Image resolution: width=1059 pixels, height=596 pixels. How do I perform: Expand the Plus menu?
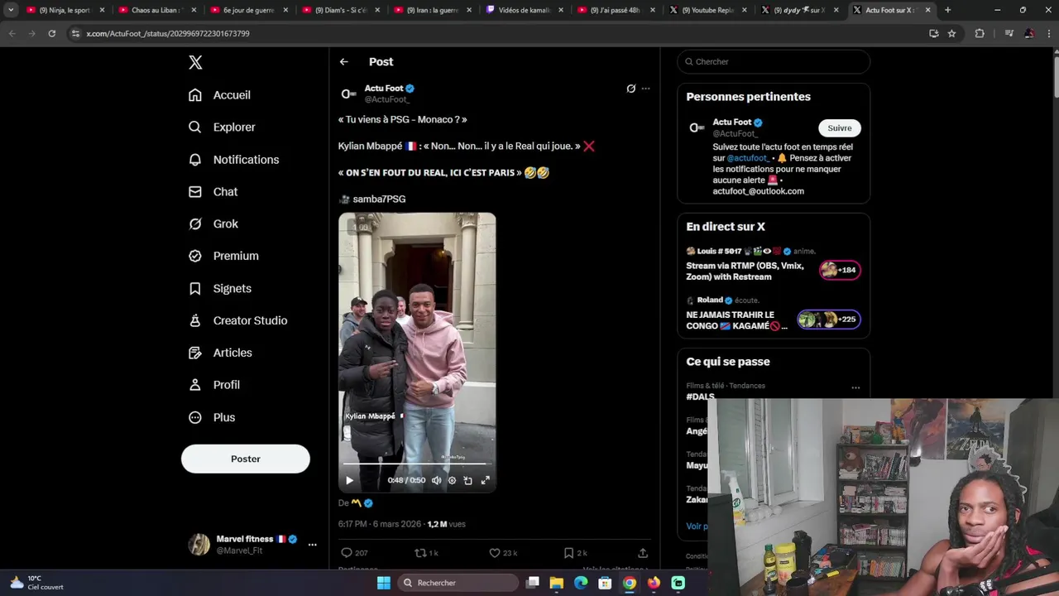212,418
